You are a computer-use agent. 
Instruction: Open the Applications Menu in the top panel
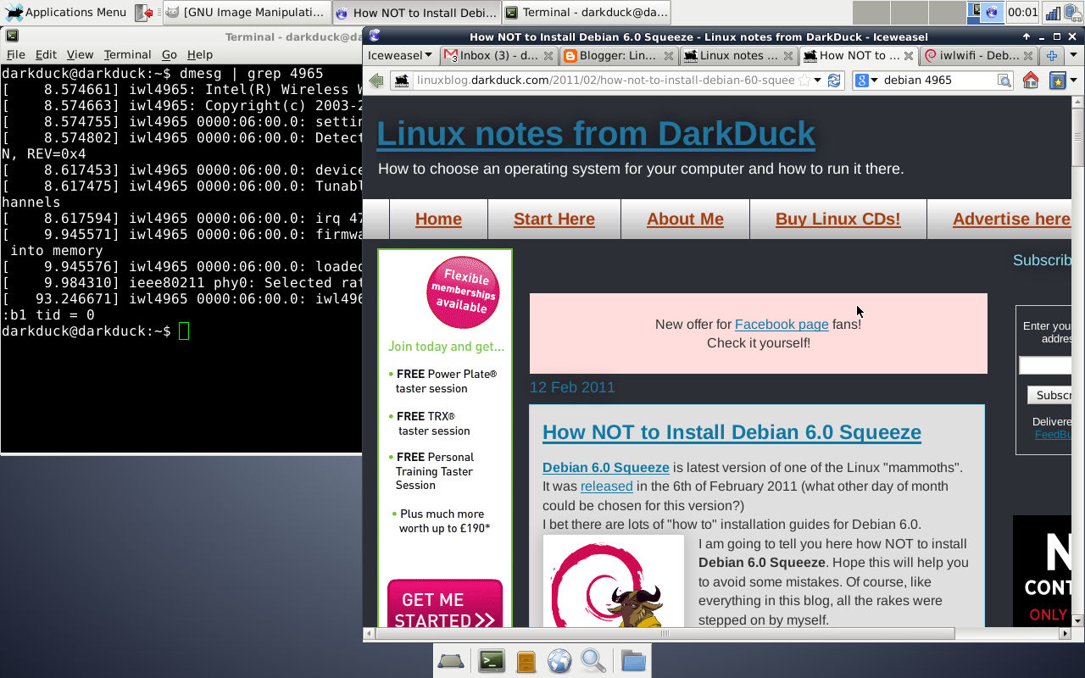click(66, 12)
